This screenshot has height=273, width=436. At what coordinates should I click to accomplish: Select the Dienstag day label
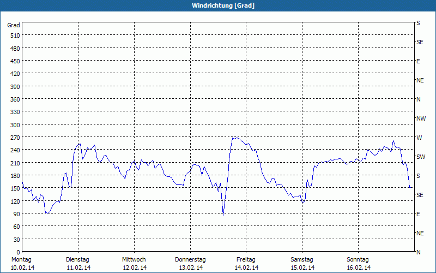pyautogui.click(x=77, y=260)
